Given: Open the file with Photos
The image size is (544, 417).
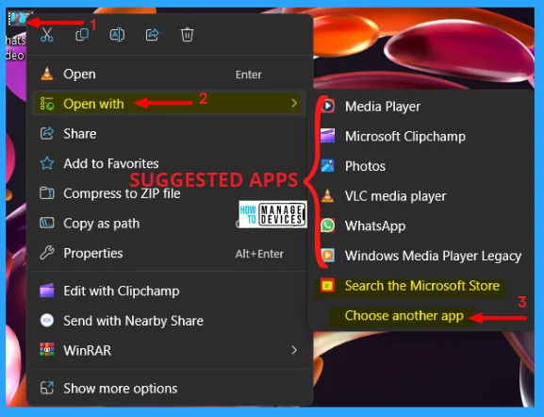Looking at the screenshot, I should [421, 166].
